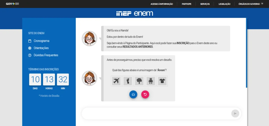Screen dimensions: 269x126
Task: Click the "MIN" countdown label
Action: (63, 89)
